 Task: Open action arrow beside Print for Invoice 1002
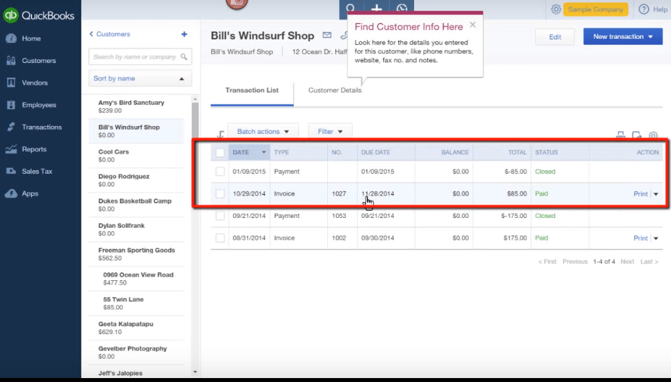click(x=656, y=238)
